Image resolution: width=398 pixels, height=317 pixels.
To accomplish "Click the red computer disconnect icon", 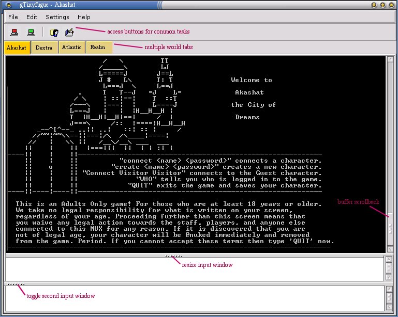I will pyautogui.click(x=14, y=32).
